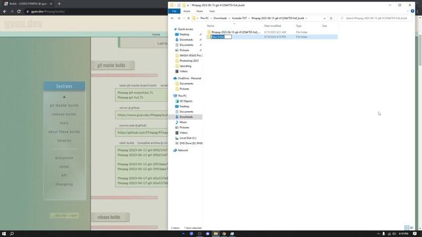Open Downloads under Quick access

point(186,39)
